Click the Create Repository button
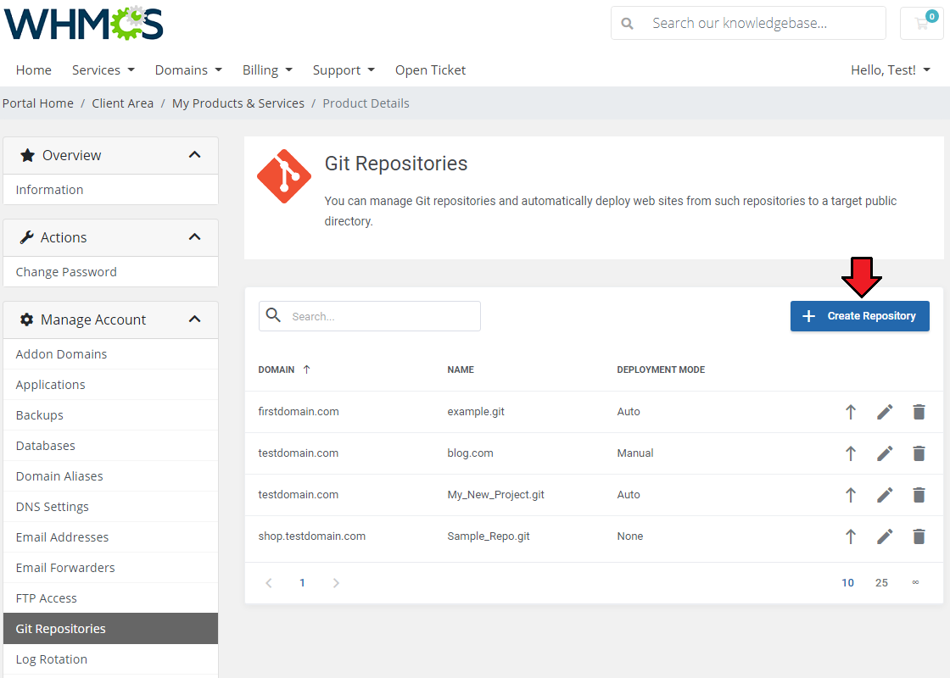 (860, 316)
